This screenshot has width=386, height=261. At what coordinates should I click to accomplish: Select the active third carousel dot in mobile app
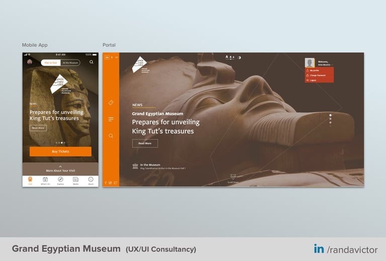62,142
